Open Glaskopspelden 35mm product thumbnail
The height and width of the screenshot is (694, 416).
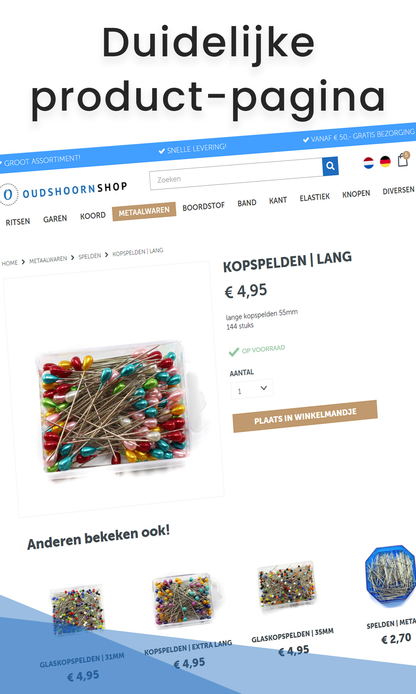[287, 586]
